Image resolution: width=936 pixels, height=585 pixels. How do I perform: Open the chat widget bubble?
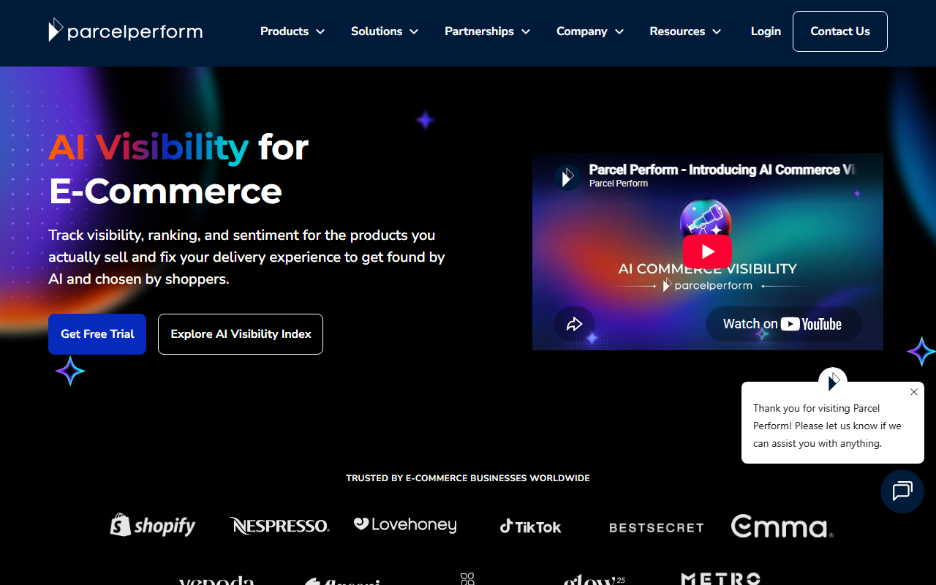click(902, 491)
